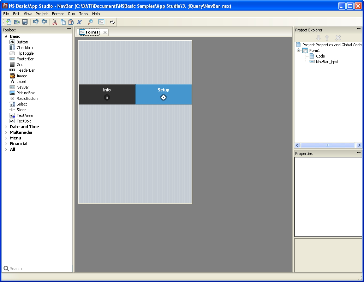Click the Cut scissors icon
Viewport: 364px width, 282px height.
pyautogui.click(x=55, y=22)
